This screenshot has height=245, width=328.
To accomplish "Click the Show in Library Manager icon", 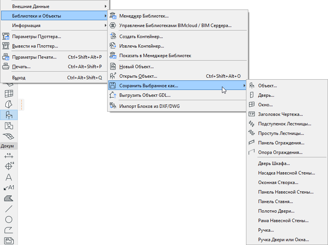I will pos(113,55).
